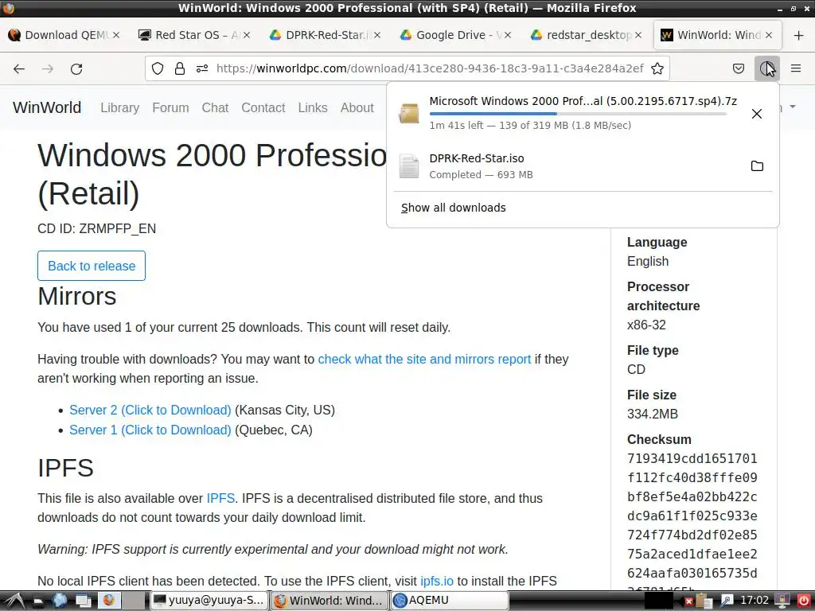Viewport: 815px width, 611px height.
Task: Close the WinWorld tab
Action: [x=769, y=35]
